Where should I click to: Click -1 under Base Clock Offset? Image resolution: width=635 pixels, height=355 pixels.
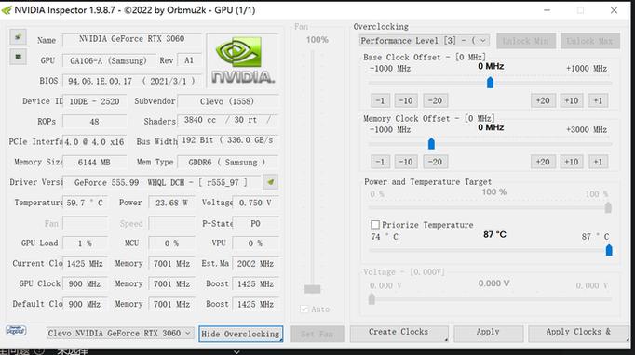tap(380, 100)
